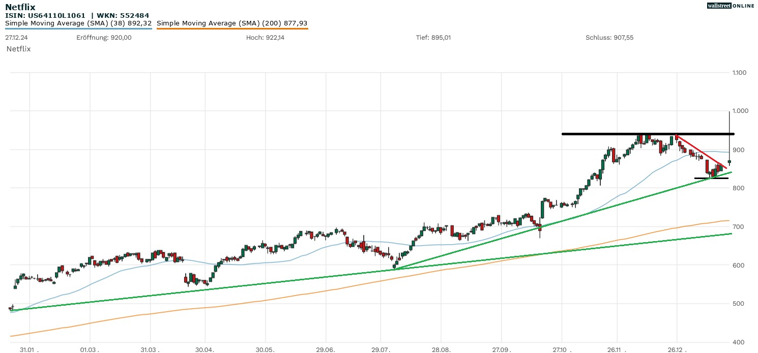Image resolution: width=758 pixels, height=353 pixels.
Task: Click the 30.04. date on time axis
Action: tap(205, 350)
